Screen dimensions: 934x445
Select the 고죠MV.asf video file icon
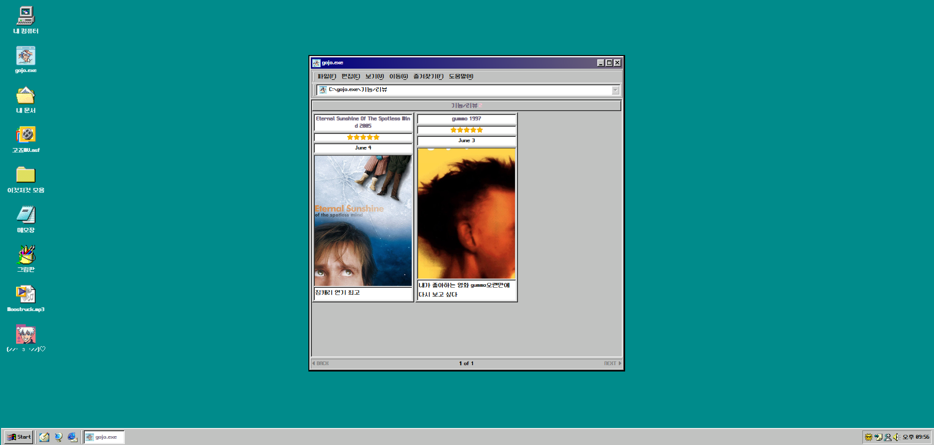tap(26, 139)
